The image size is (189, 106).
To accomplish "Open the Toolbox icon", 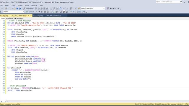I will tap(113, 9).
